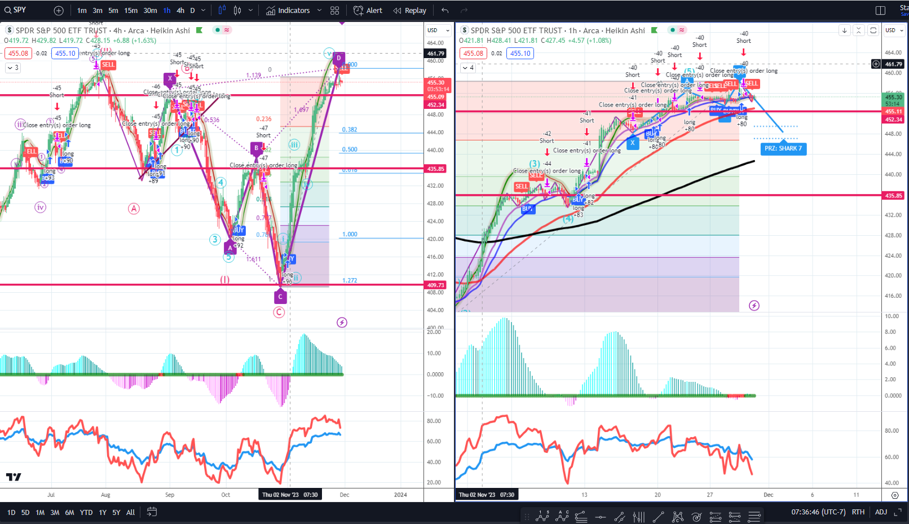
Task: Select the All date range
Action: (x=131, y=513)
